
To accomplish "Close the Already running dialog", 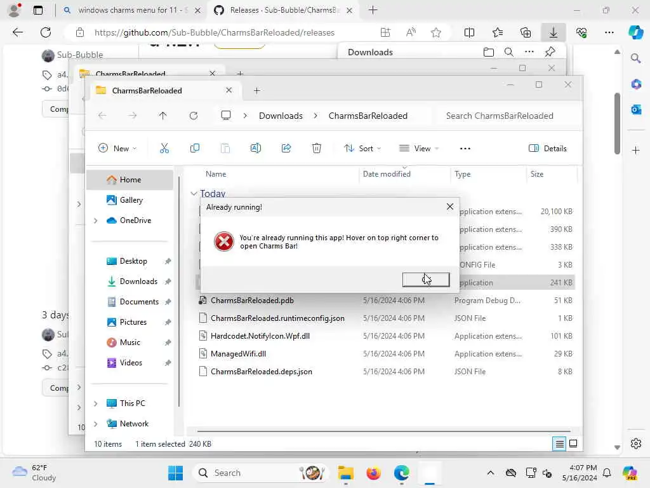I will tap(450, 207).
